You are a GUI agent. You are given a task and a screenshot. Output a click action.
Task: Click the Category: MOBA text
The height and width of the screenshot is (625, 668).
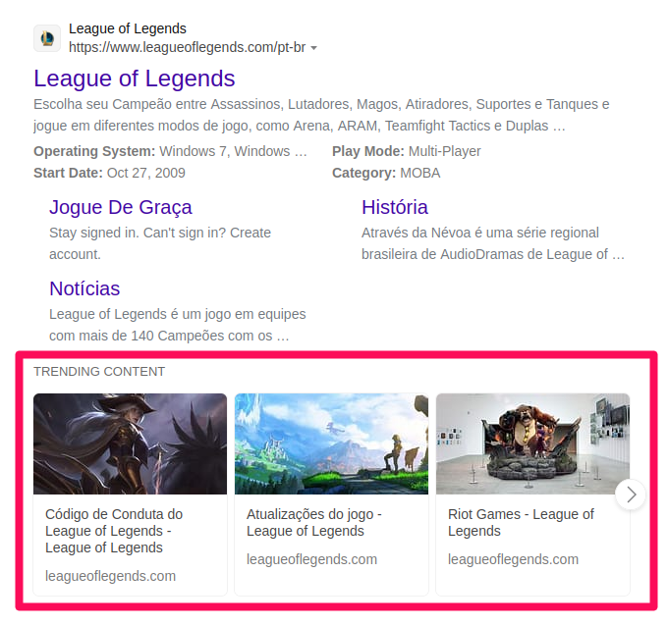pos(386,173)
